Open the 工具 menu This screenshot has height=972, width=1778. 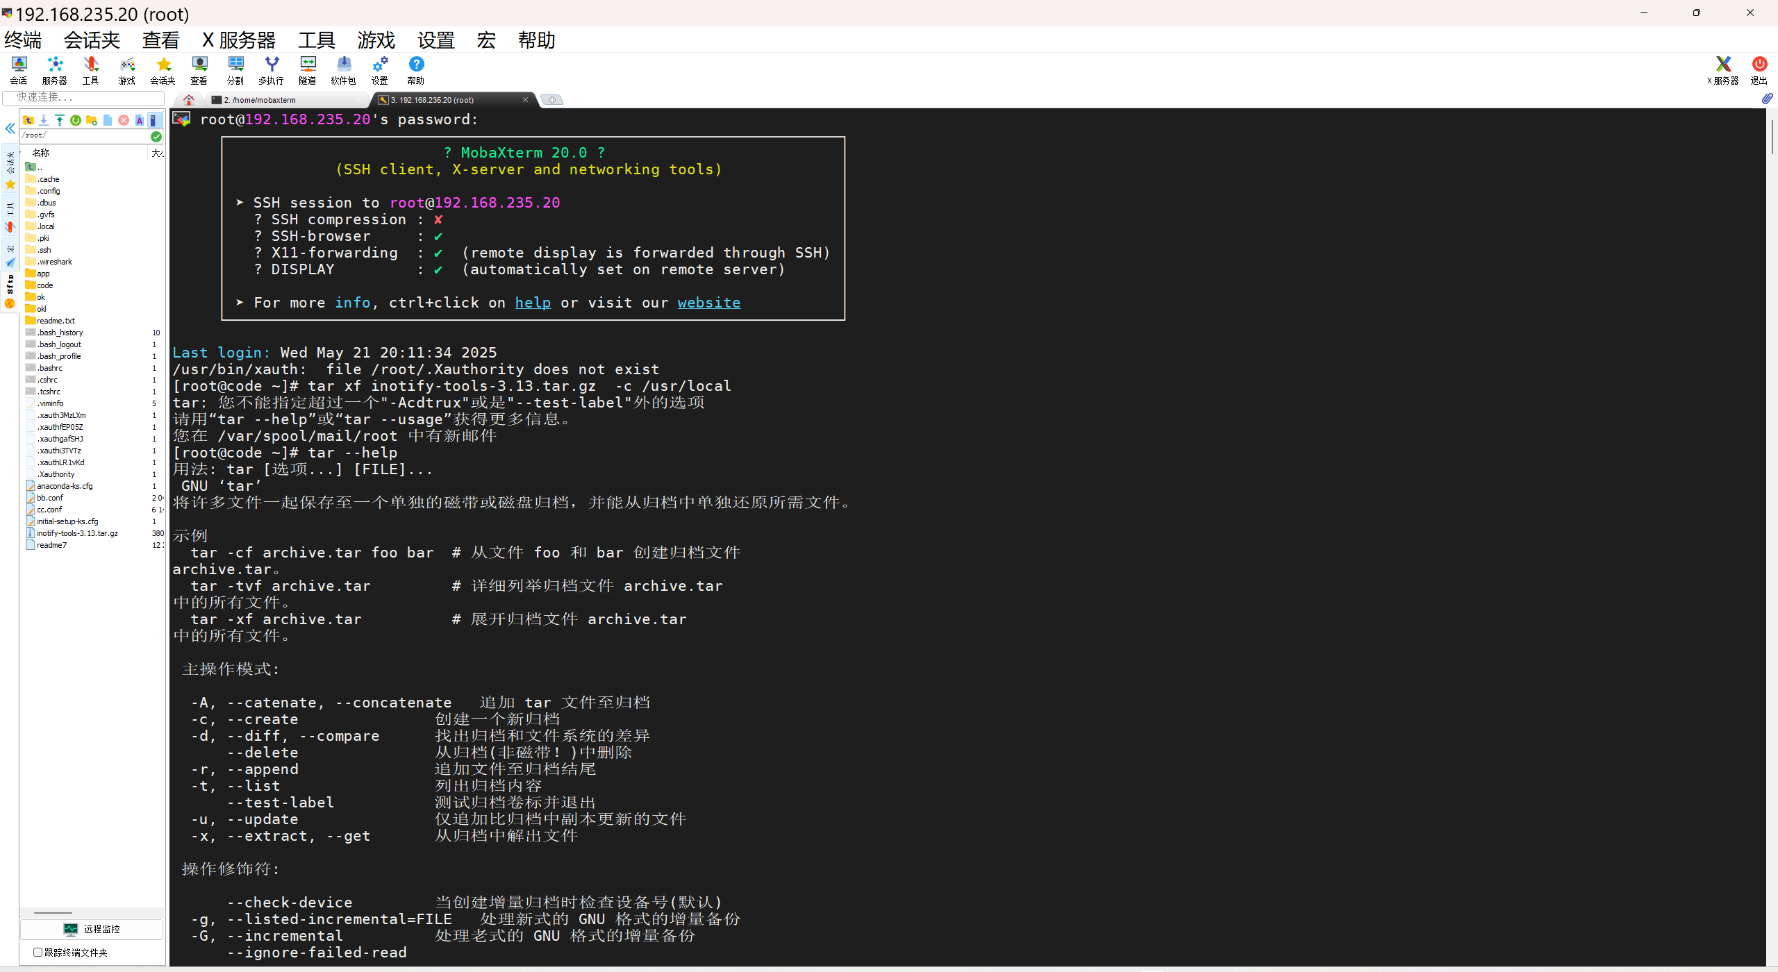click(x=316, y=40)
